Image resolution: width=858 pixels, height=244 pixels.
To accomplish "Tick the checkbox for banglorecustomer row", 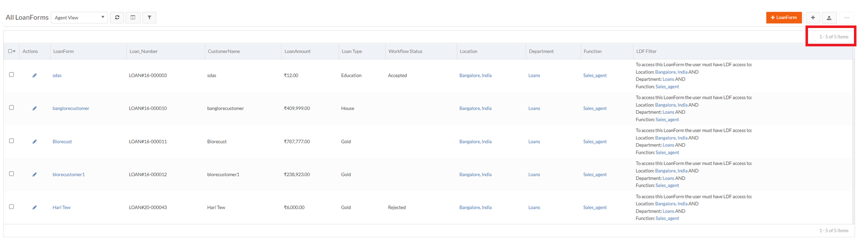I will click(x=11, y=108).
